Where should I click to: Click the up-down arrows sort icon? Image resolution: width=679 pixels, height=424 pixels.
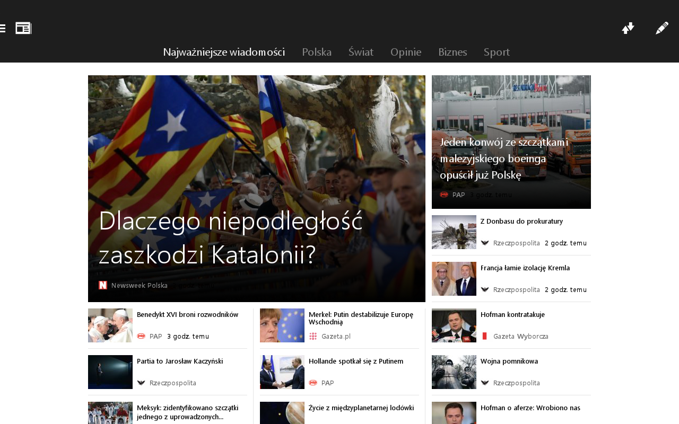tap(628, 28)
